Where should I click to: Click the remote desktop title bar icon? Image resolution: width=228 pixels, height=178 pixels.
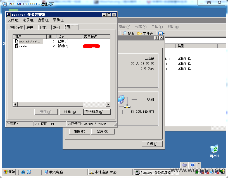[x=4, y=4]
